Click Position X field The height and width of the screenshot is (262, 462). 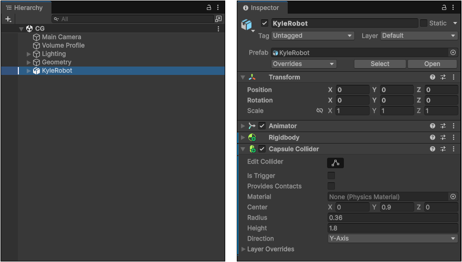352,90
